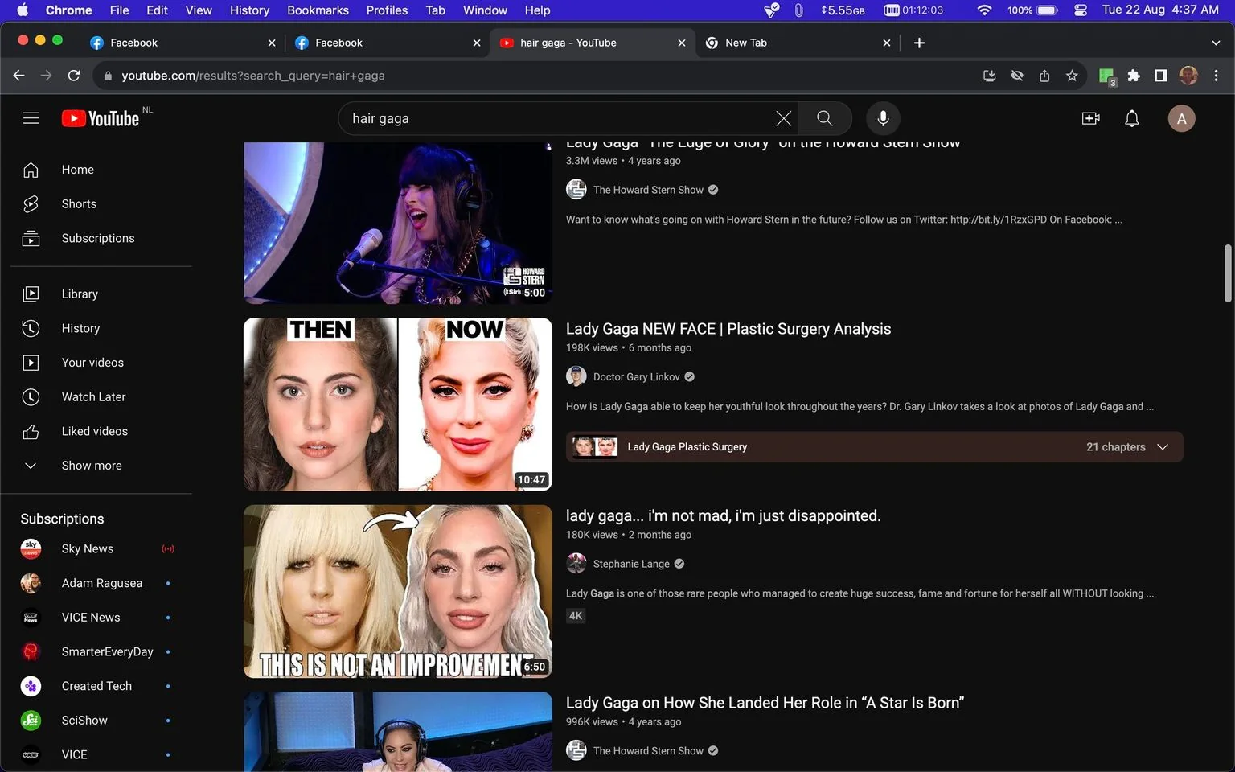
Task: Toggle Chrome side panel icon
Action: (1161, 76)
